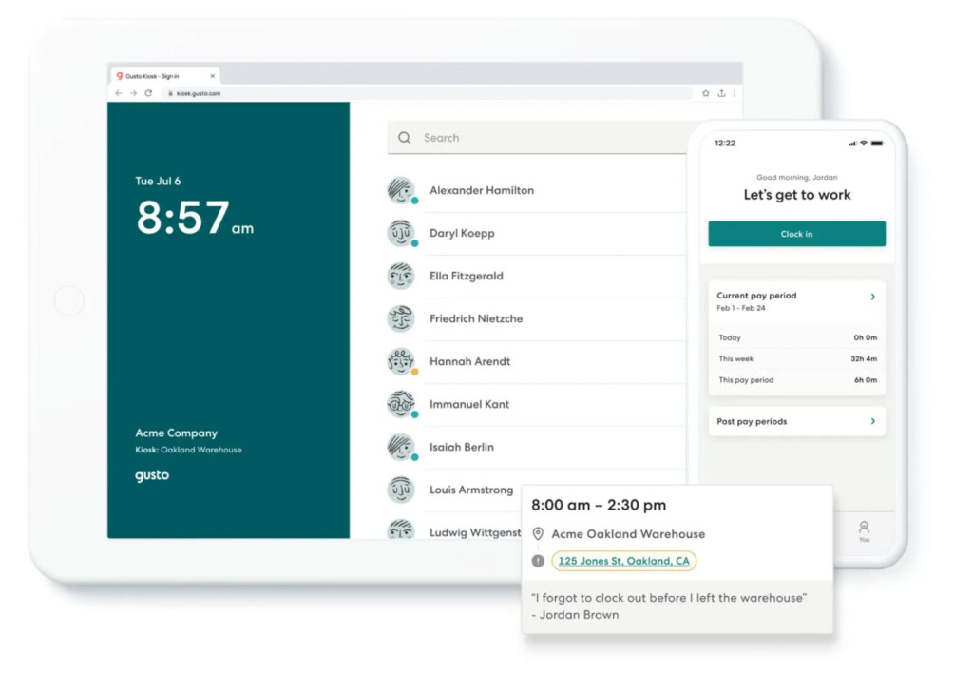Select Hannah Arendt in the list

coord(469,361)
